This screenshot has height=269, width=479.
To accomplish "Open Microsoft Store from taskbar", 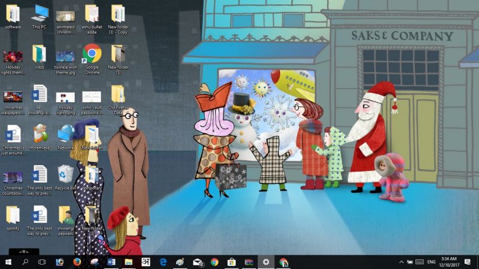I will coord(232,262).
